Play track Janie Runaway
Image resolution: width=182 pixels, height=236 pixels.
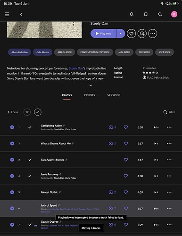(12, 176)
